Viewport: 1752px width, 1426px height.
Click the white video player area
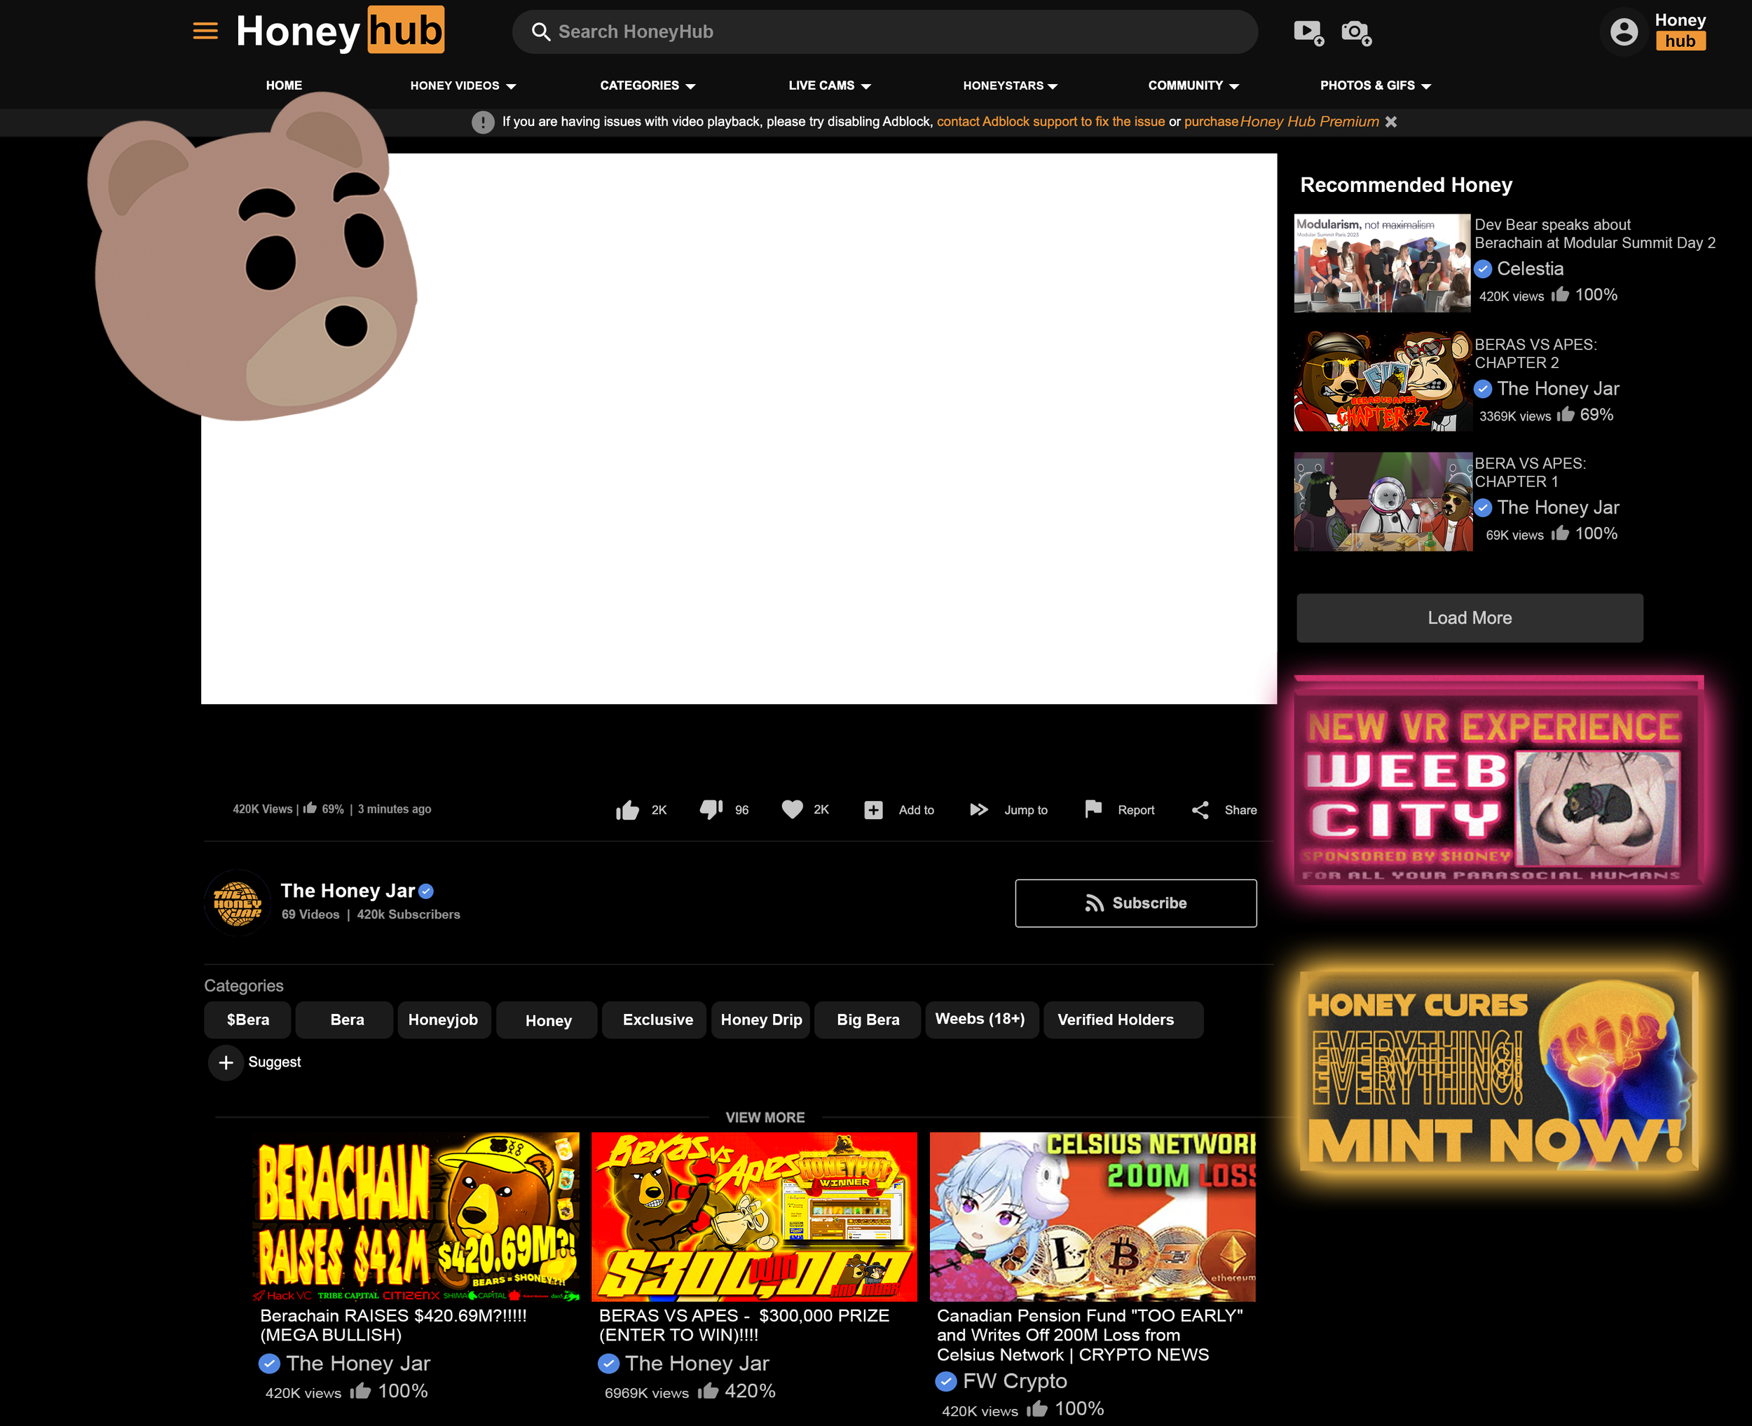coord(739,429)
